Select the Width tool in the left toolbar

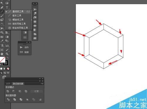(x=2, y=28)
